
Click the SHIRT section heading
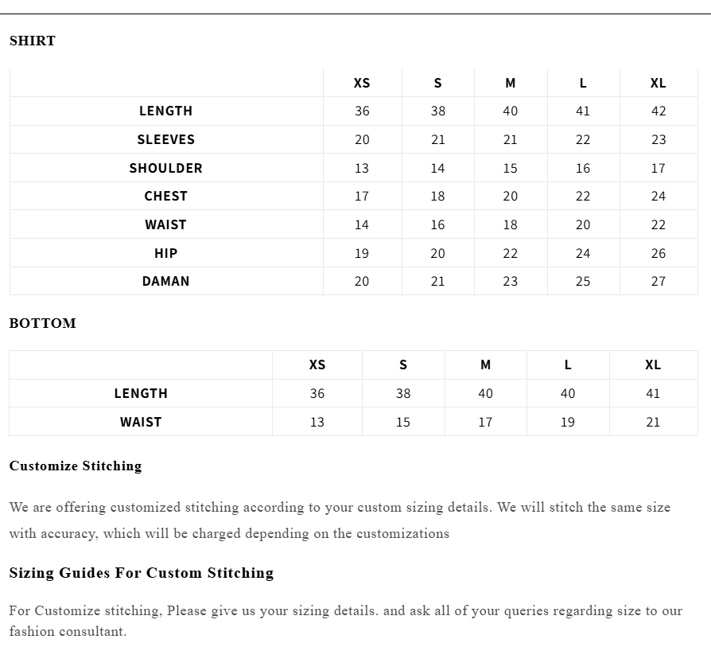pyautogui.click(x=33, y=41)
